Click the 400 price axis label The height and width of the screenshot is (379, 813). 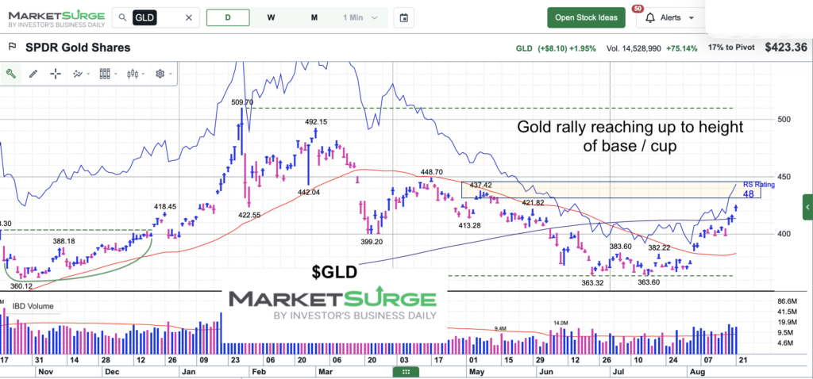pos(783,234)
